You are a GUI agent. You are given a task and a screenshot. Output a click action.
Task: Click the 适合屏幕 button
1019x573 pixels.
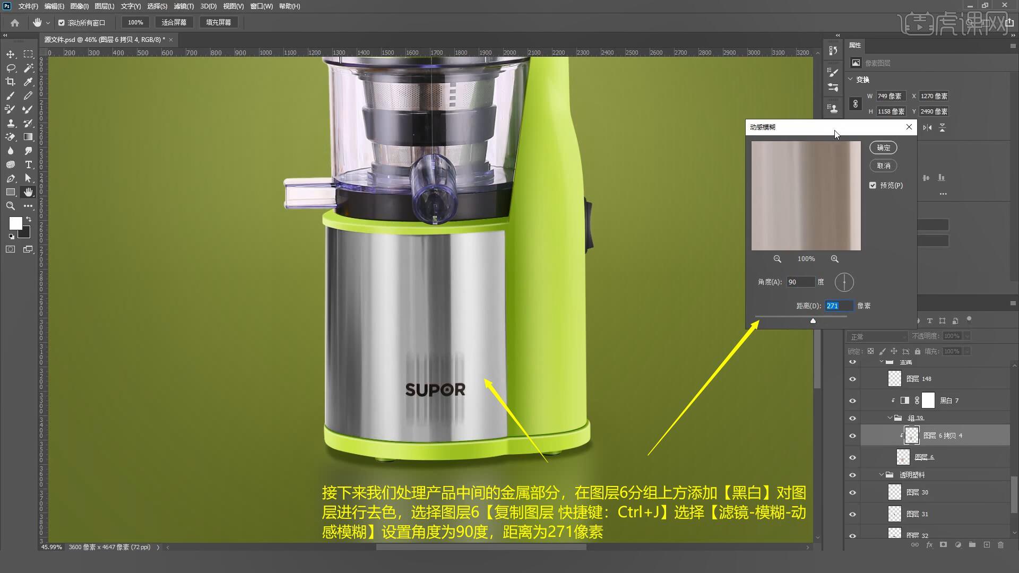pos(174,22)
